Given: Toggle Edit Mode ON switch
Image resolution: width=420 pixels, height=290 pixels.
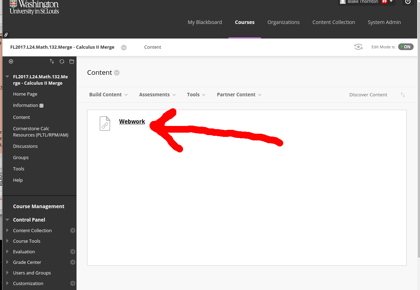Looking at the screenshot, I should click(x=406, y=47).
